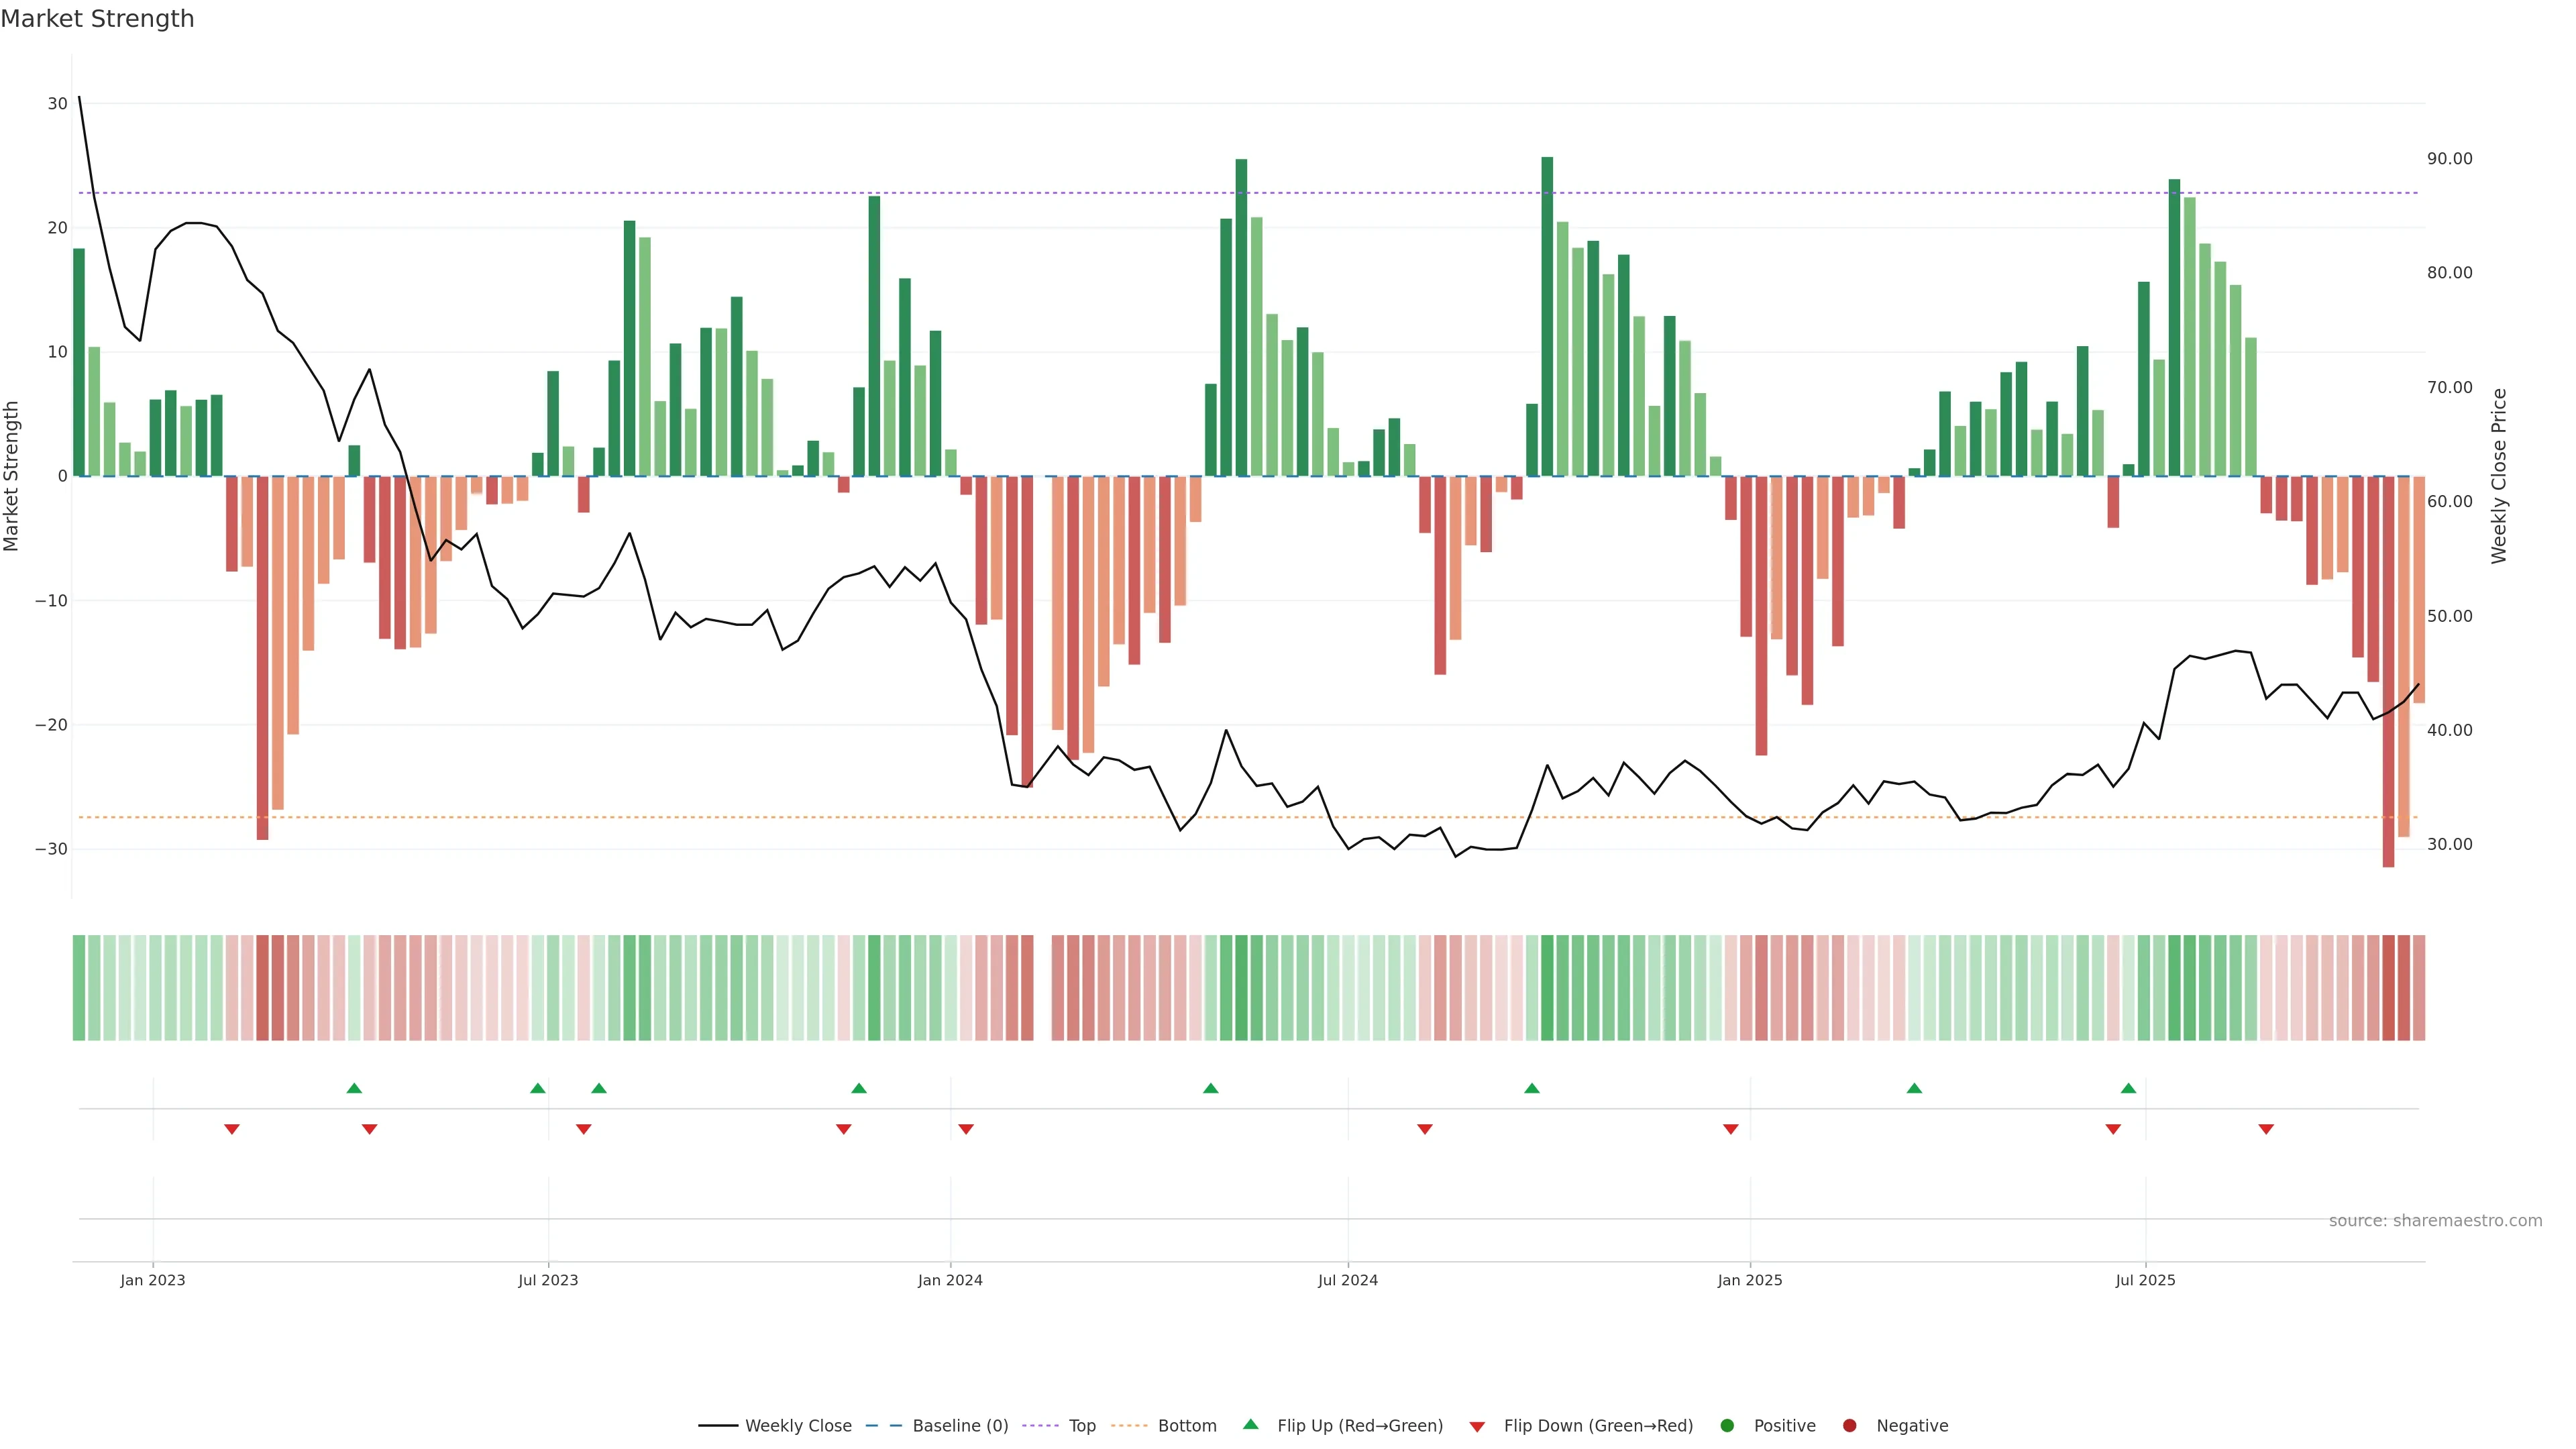
Task: Click the Flip Up green triangle legend icon
Action: pos(1250,1424)
